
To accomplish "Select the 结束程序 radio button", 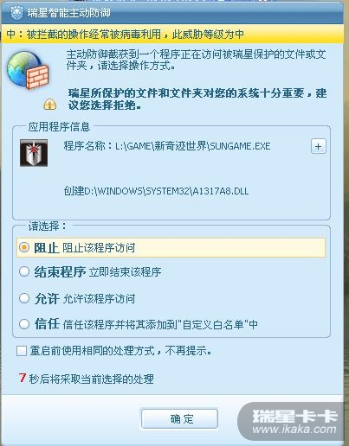I will pyautogui.click(x=24, y=271).
